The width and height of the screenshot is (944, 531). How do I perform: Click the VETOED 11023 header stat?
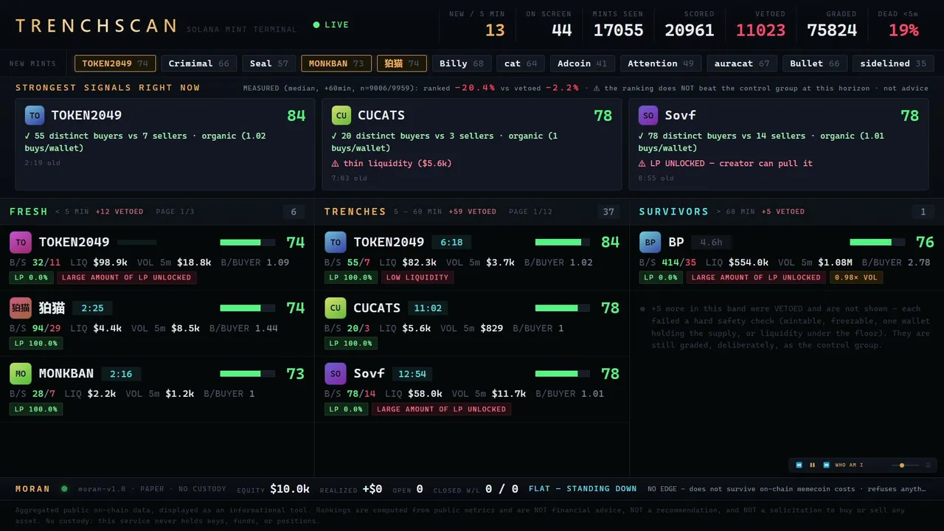click(760, 24)
